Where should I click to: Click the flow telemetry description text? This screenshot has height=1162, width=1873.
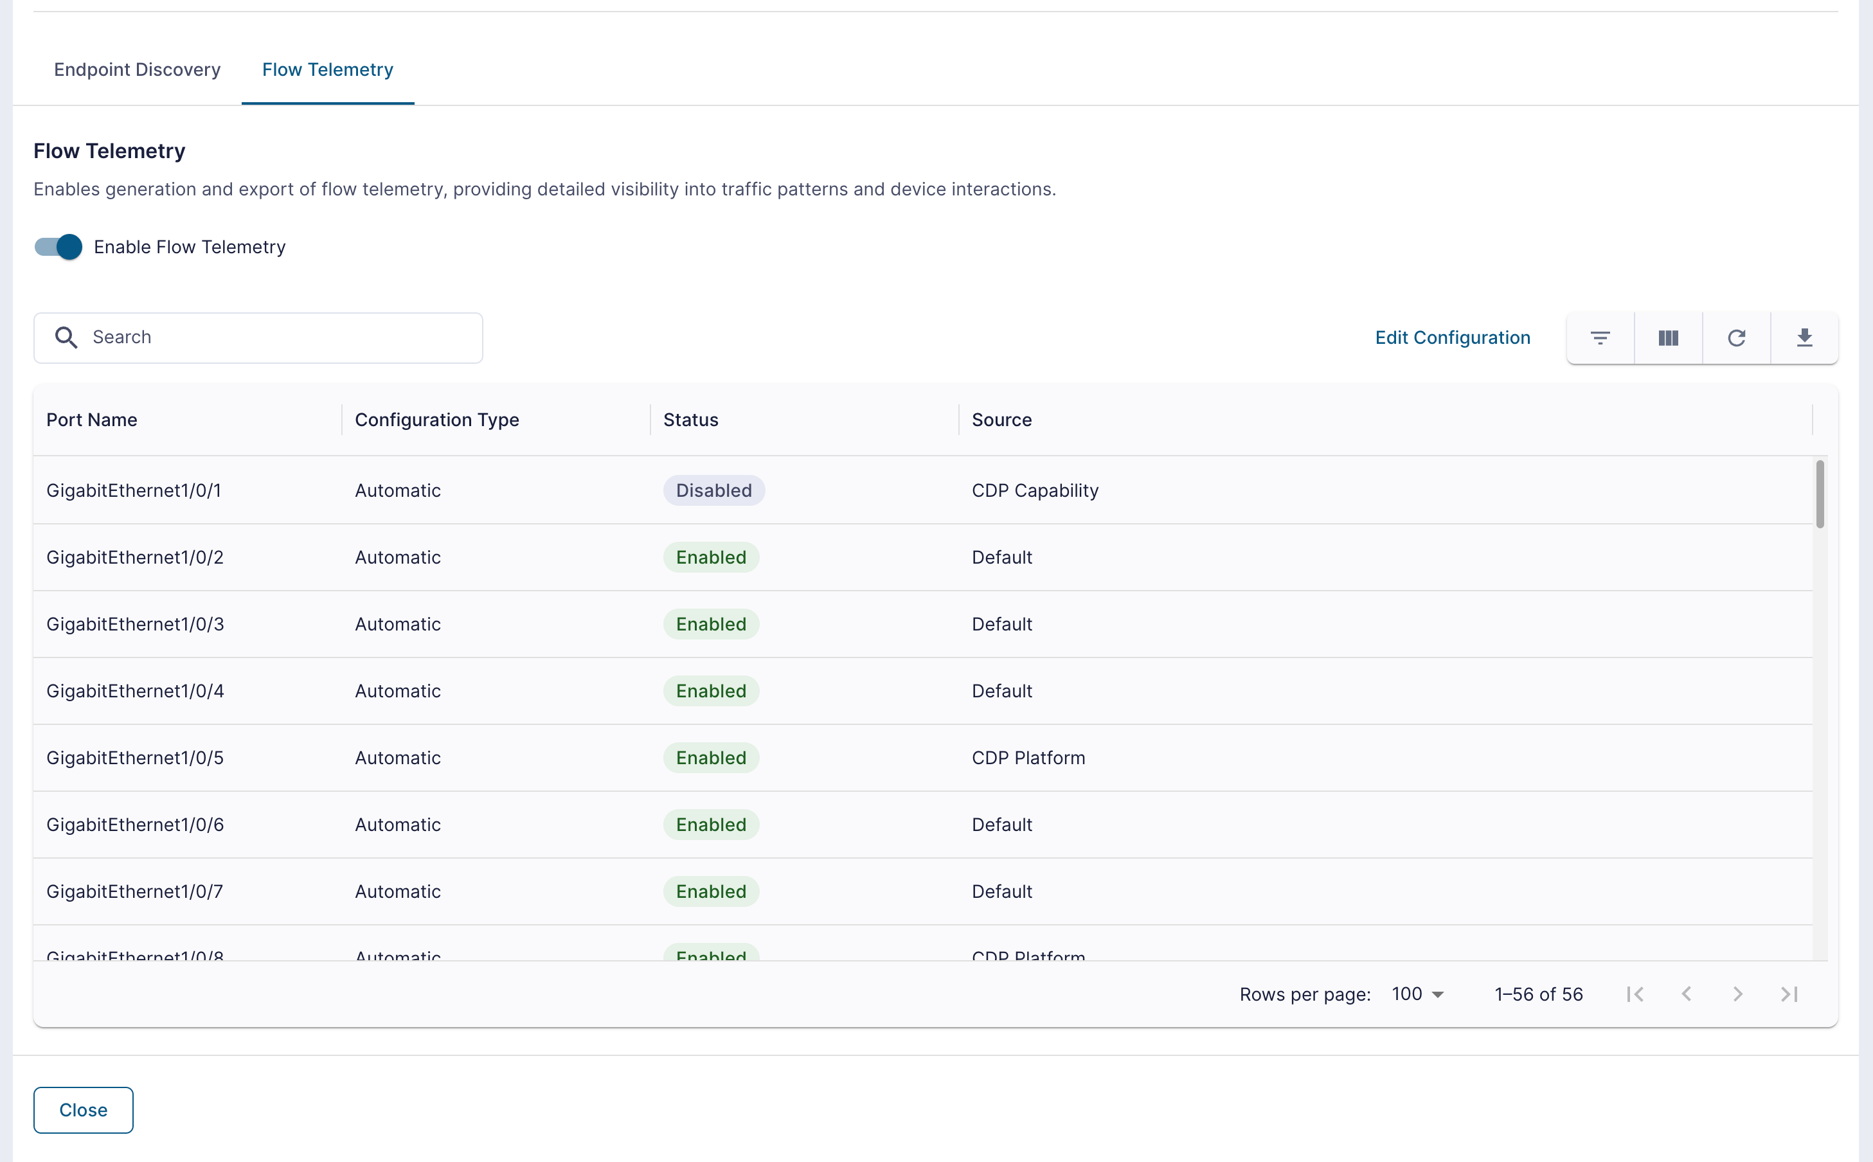click(544, 189)
